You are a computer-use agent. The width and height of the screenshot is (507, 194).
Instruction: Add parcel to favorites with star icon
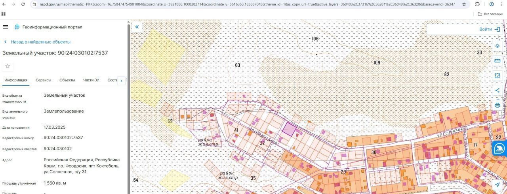click(x=8, y=66)
